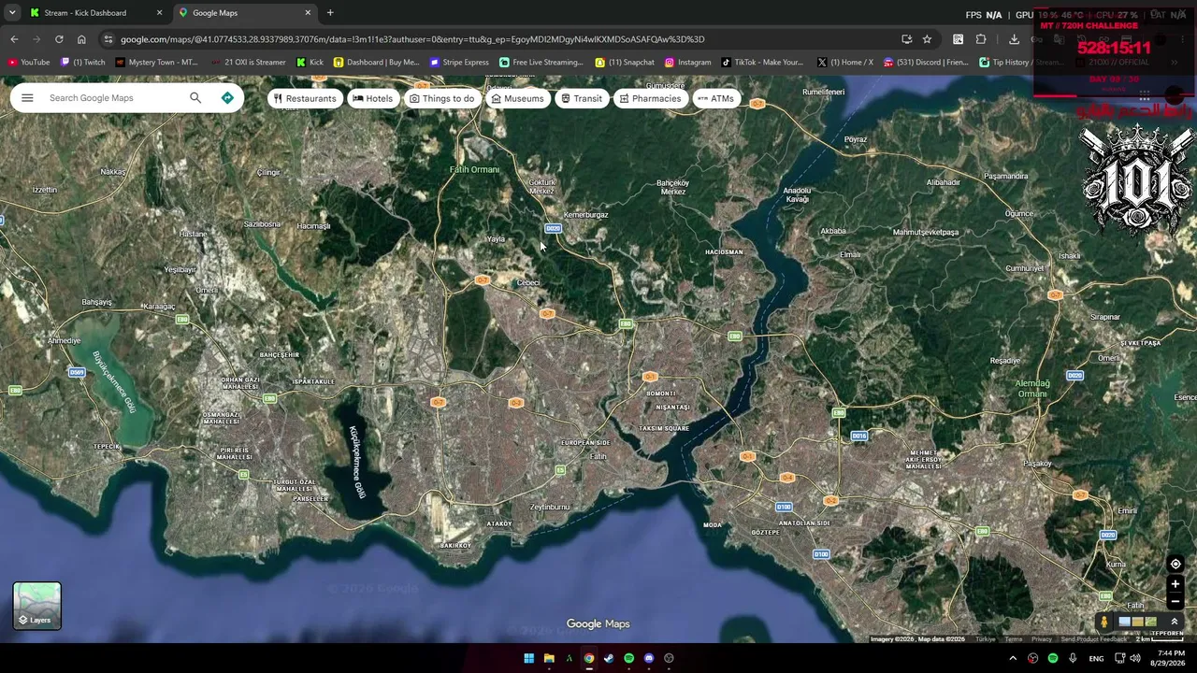Open the Discord Friends bookmark
The image size is (1197, 673).
(x=926, y=63)
